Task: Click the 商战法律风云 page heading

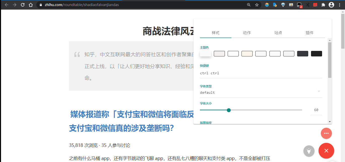Action: point(168,31)
